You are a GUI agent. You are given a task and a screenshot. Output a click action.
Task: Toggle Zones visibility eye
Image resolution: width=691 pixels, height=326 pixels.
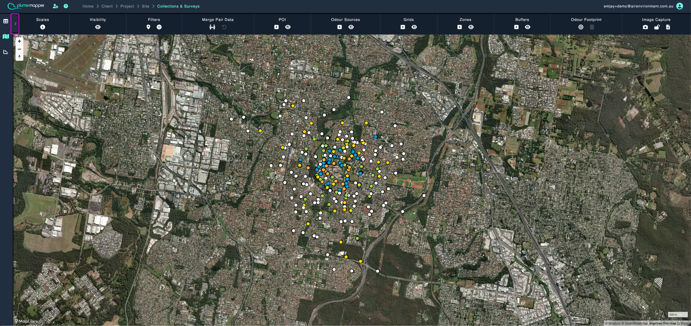pos(471,27)
